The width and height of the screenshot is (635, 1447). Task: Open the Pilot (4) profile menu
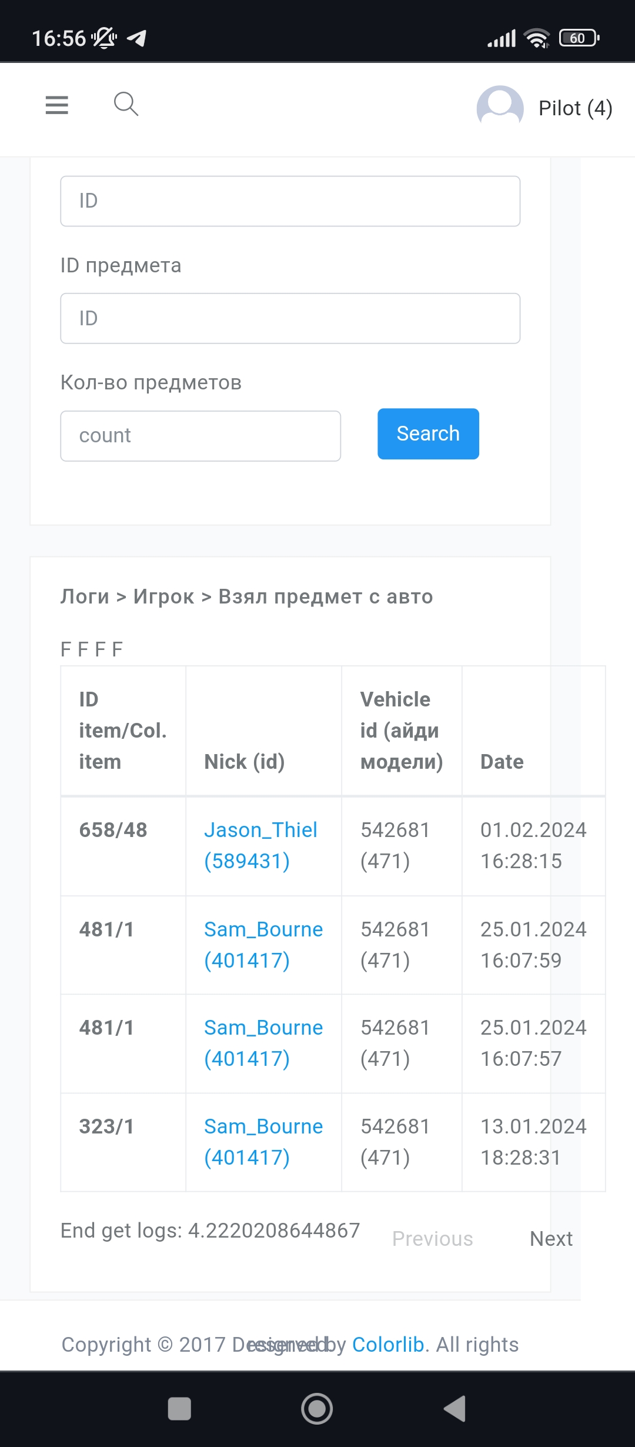[575, 108]
